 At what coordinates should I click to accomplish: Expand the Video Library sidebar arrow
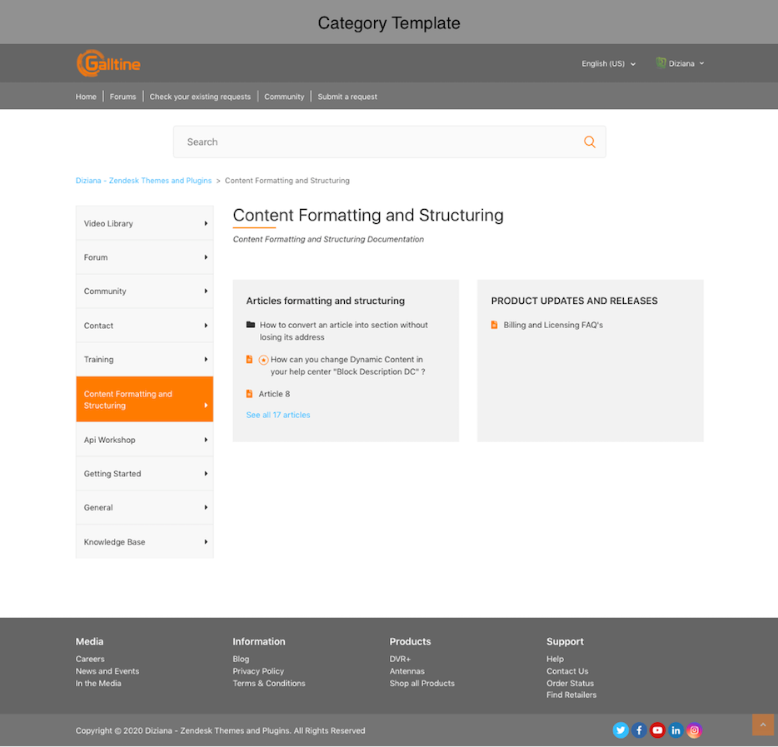point(206,224)
